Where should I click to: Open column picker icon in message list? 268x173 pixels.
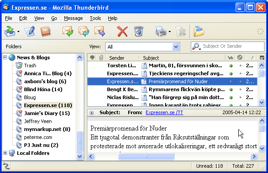(x=262, y=58)
